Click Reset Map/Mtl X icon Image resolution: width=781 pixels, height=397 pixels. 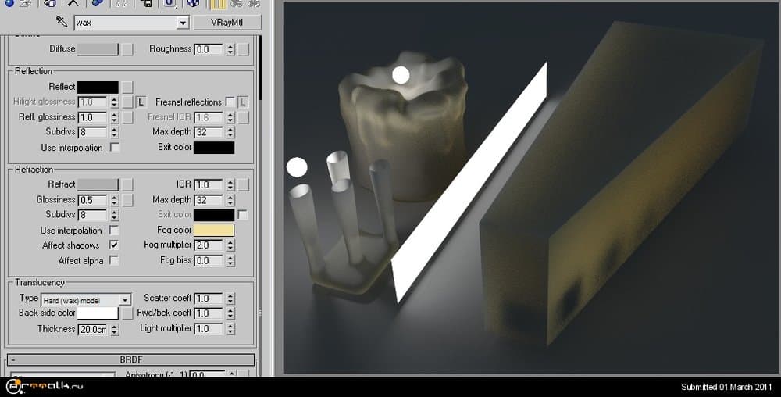click(x=73, y=3)
